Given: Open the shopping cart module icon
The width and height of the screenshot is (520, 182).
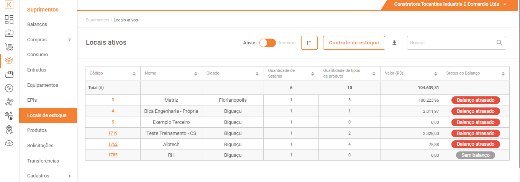Looking at the screenshot, I should coord(9,47).
